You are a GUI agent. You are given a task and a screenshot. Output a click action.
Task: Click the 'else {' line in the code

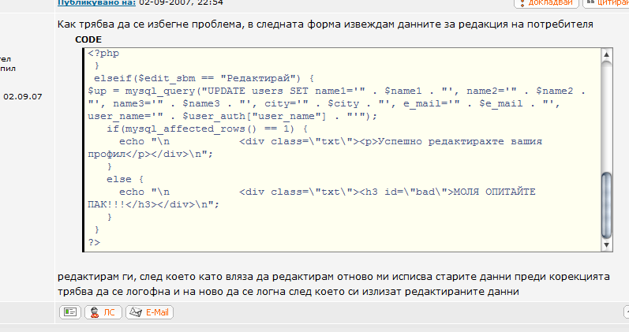click(x=125, y=179)
